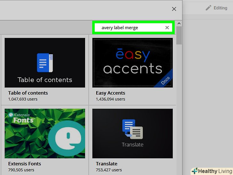
Task: Close the add-ons dialog
Action: pos(174,9)
